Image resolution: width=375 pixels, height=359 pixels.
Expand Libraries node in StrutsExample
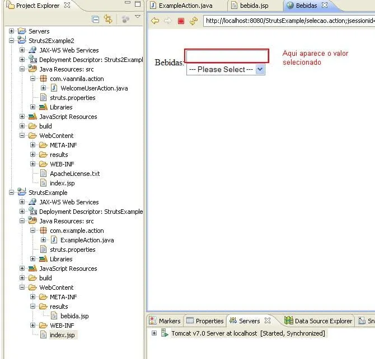tap(33, 259)
